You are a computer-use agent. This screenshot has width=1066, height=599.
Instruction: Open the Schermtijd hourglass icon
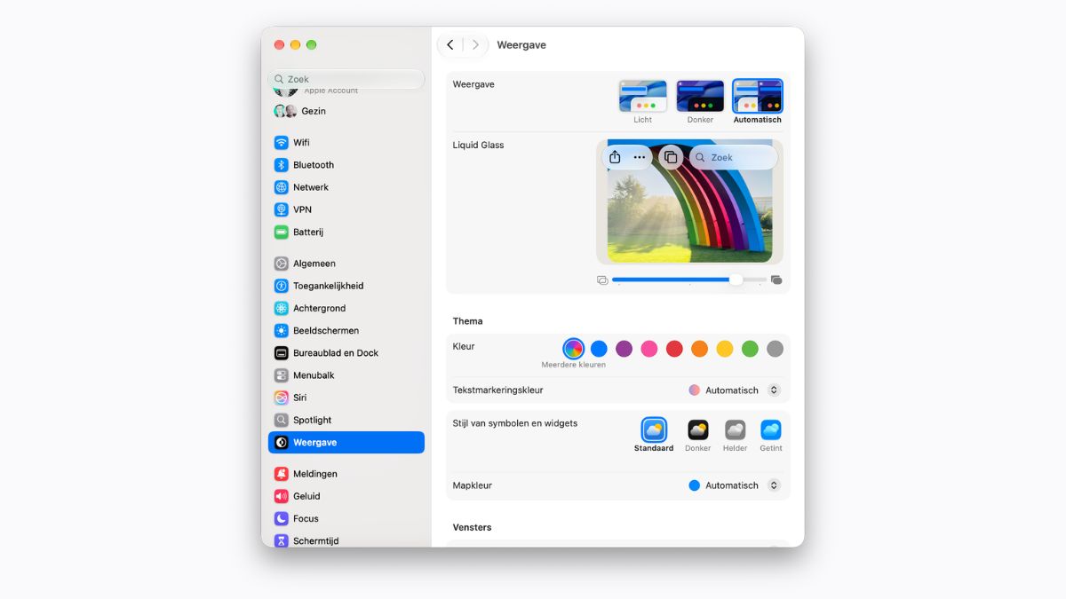coord(281,540)
